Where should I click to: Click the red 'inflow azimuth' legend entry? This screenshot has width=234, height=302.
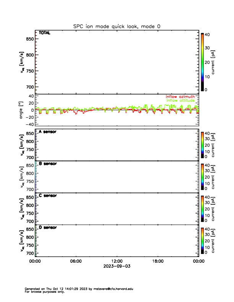180,97
